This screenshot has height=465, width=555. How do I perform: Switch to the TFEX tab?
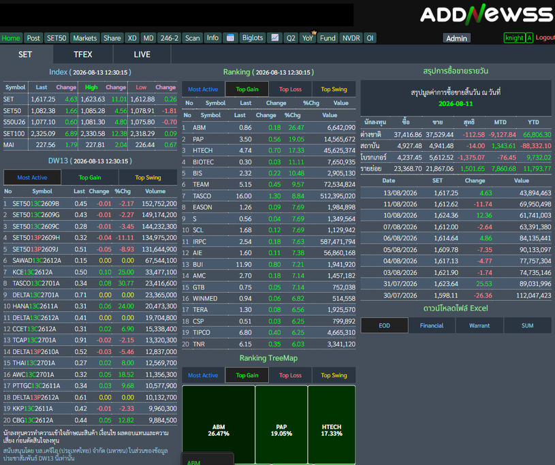83,54
